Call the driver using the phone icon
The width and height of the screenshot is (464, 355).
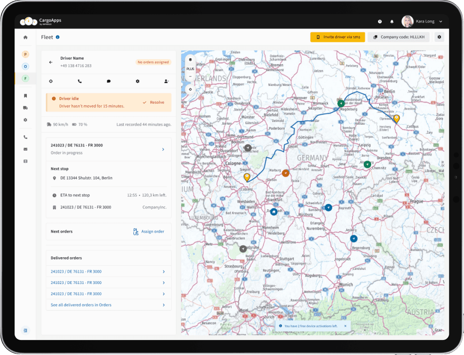(80, 81)
